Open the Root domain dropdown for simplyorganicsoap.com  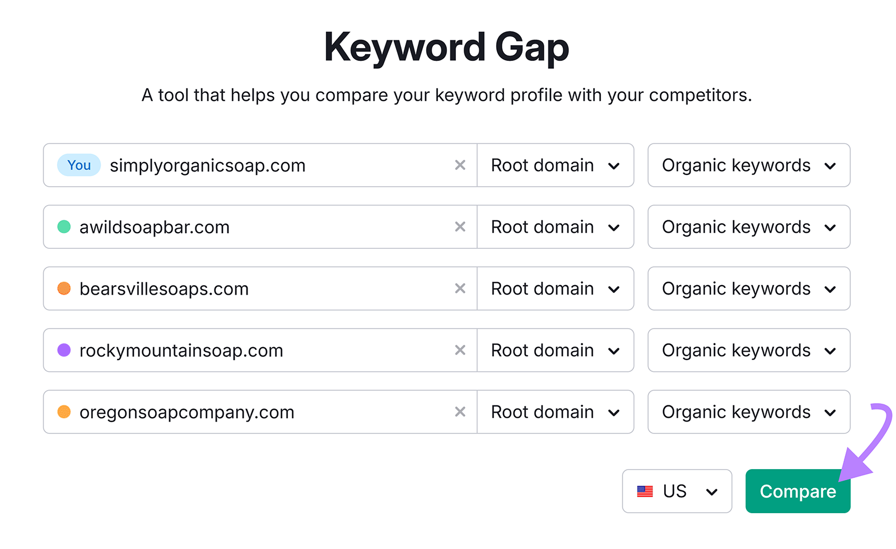point(555,165)
